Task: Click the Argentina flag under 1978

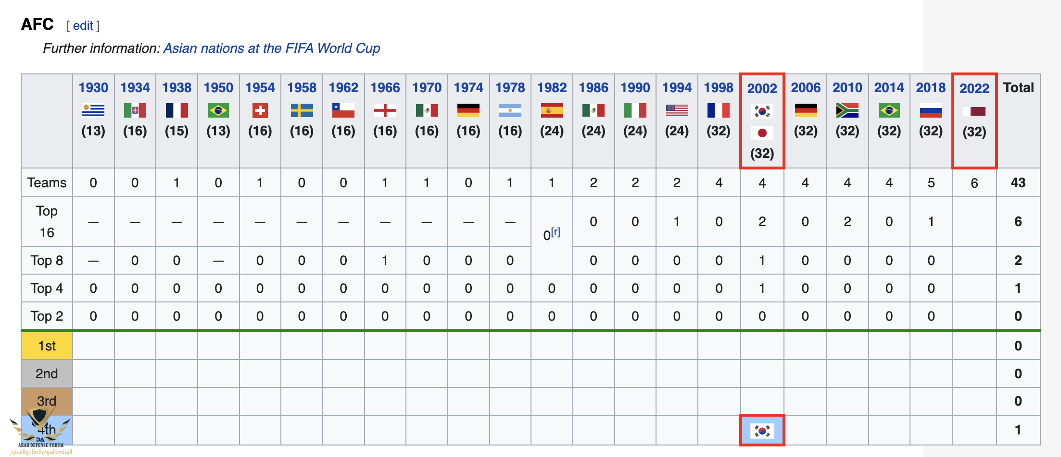Action: 510,111
